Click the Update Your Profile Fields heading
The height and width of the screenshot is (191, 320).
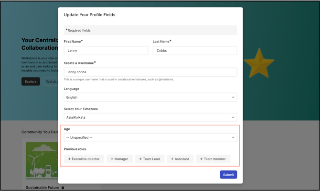pos(89,15)
